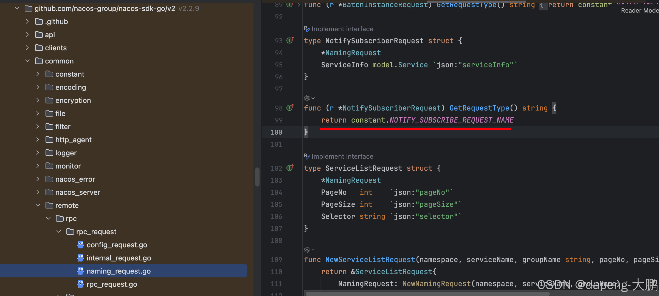Expand the nacos_server folder
Viewport: 659px width, 296px height.
[x=38, y=192]
